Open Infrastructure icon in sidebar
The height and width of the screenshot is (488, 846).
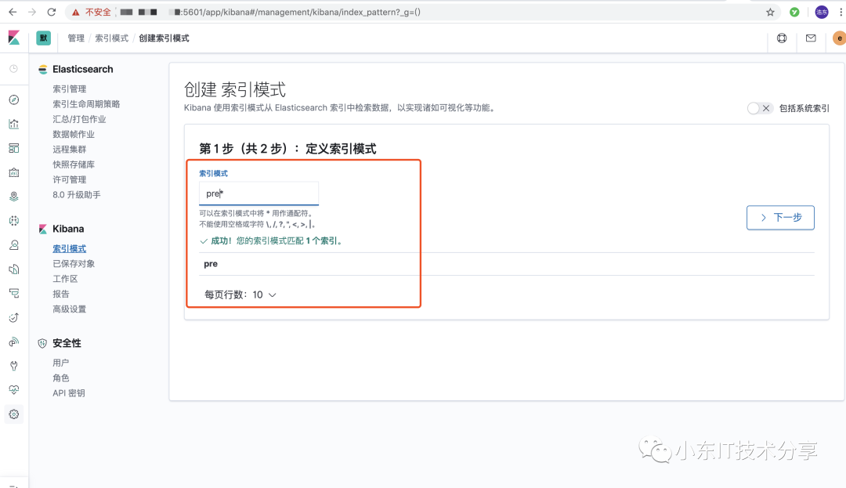point(14,245)
